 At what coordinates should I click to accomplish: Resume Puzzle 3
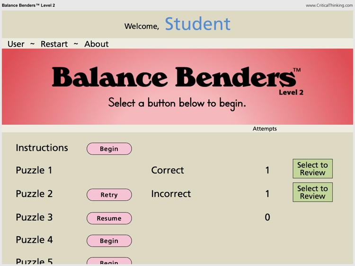(x=109, y=218)
